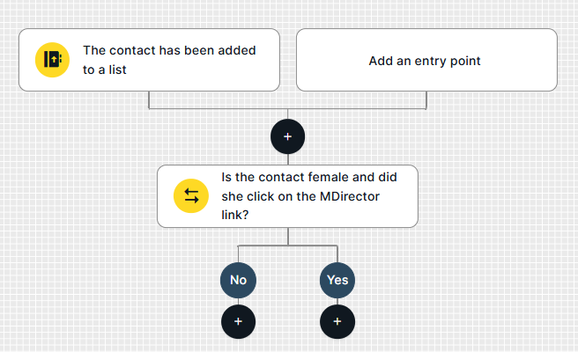The image size is (578, 352).
Task: Add a step under the Yes branch
Action: pyautogui.click(x=337, y=322)
